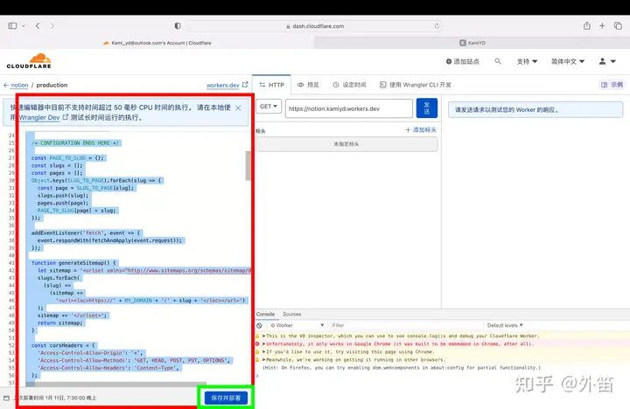Open a new tab with the plus icon
The height and width of the screenshot is (409, 630).
(602, 26)
